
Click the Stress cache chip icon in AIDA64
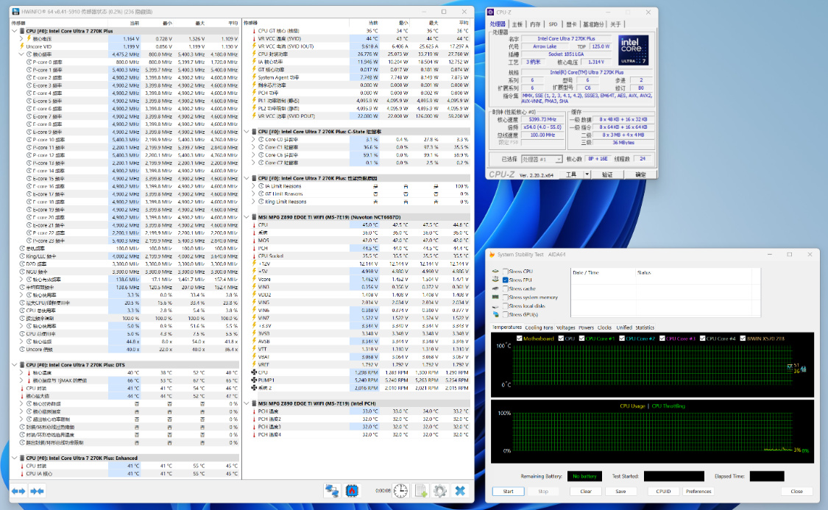coord(495,288)
